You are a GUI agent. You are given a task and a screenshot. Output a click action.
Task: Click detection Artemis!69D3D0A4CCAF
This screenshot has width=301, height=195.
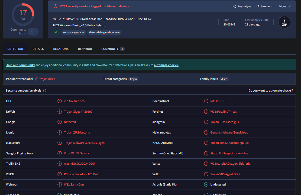pos(80,164)
